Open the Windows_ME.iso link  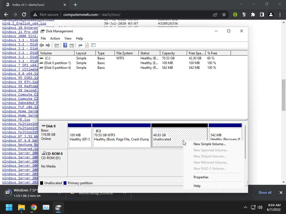16,120
